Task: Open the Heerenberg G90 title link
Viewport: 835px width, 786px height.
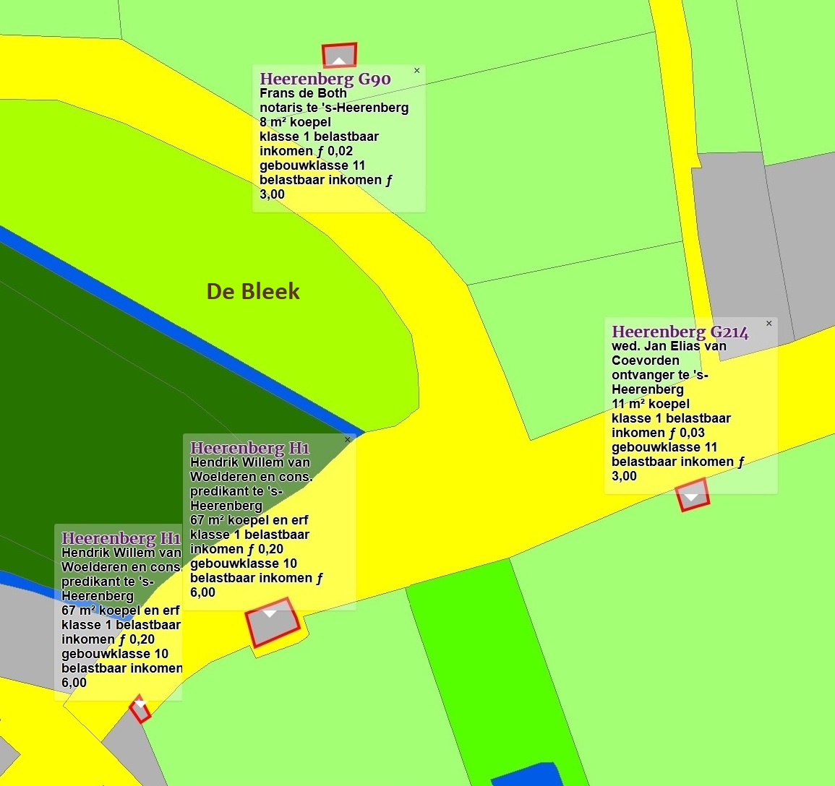Action: [325, 79]
